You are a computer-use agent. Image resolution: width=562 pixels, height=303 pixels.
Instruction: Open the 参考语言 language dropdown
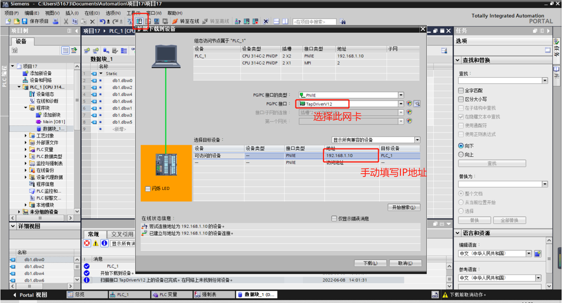[538, 278]
